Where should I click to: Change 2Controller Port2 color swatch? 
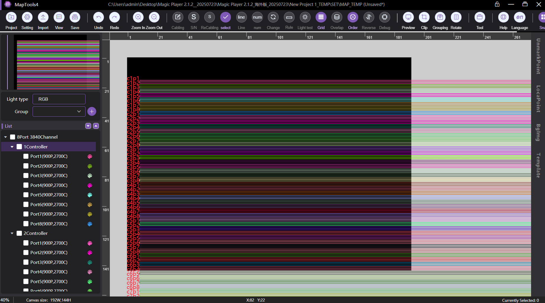pos(90,253)
